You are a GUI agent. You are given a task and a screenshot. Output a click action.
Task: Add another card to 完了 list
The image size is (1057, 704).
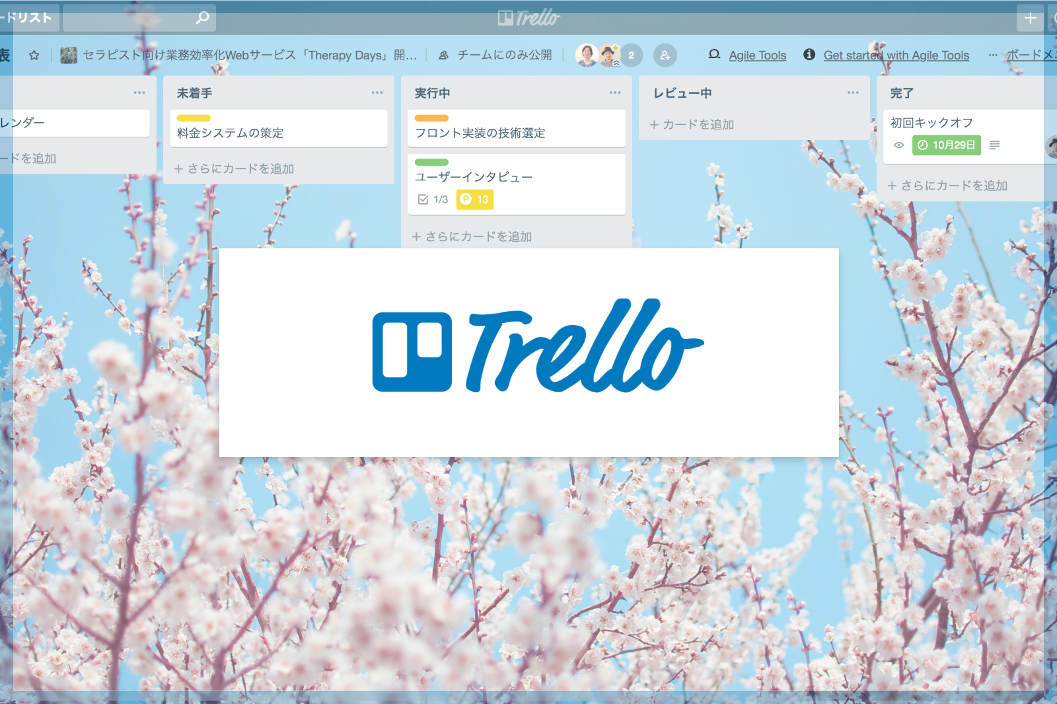(x=947, y=186)
